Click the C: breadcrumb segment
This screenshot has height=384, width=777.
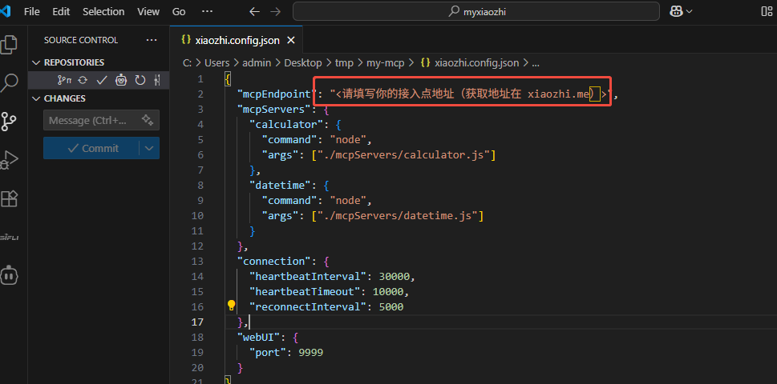(188, 62)
